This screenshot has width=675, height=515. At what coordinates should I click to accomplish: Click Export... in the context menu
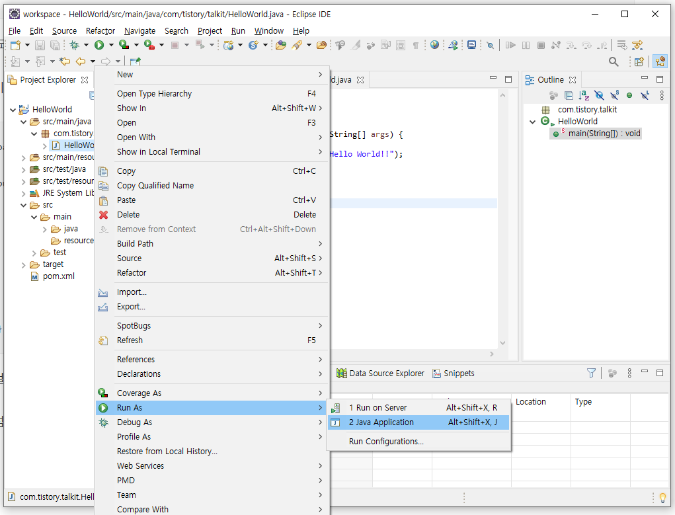tap(212, 307)
